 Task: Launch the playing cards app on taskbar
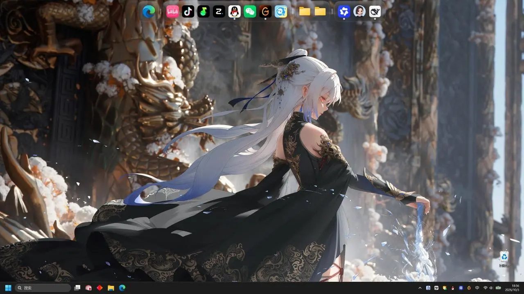point(88,288)
